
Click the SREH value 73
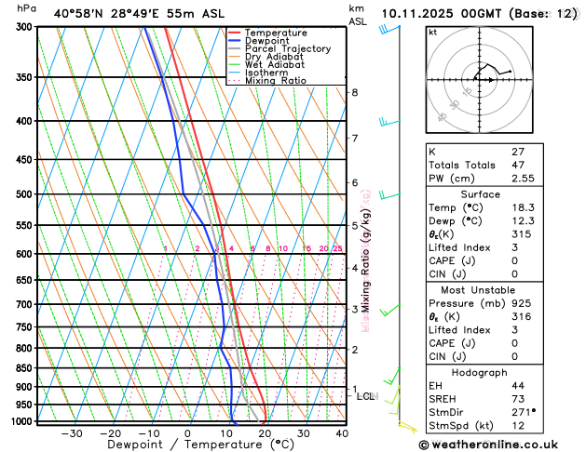click(x=518, y=399)
